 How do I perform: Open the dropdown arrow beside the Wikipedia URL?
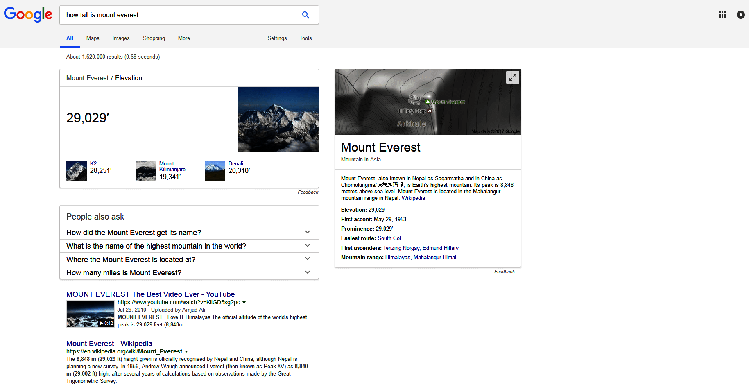[187, 351]
